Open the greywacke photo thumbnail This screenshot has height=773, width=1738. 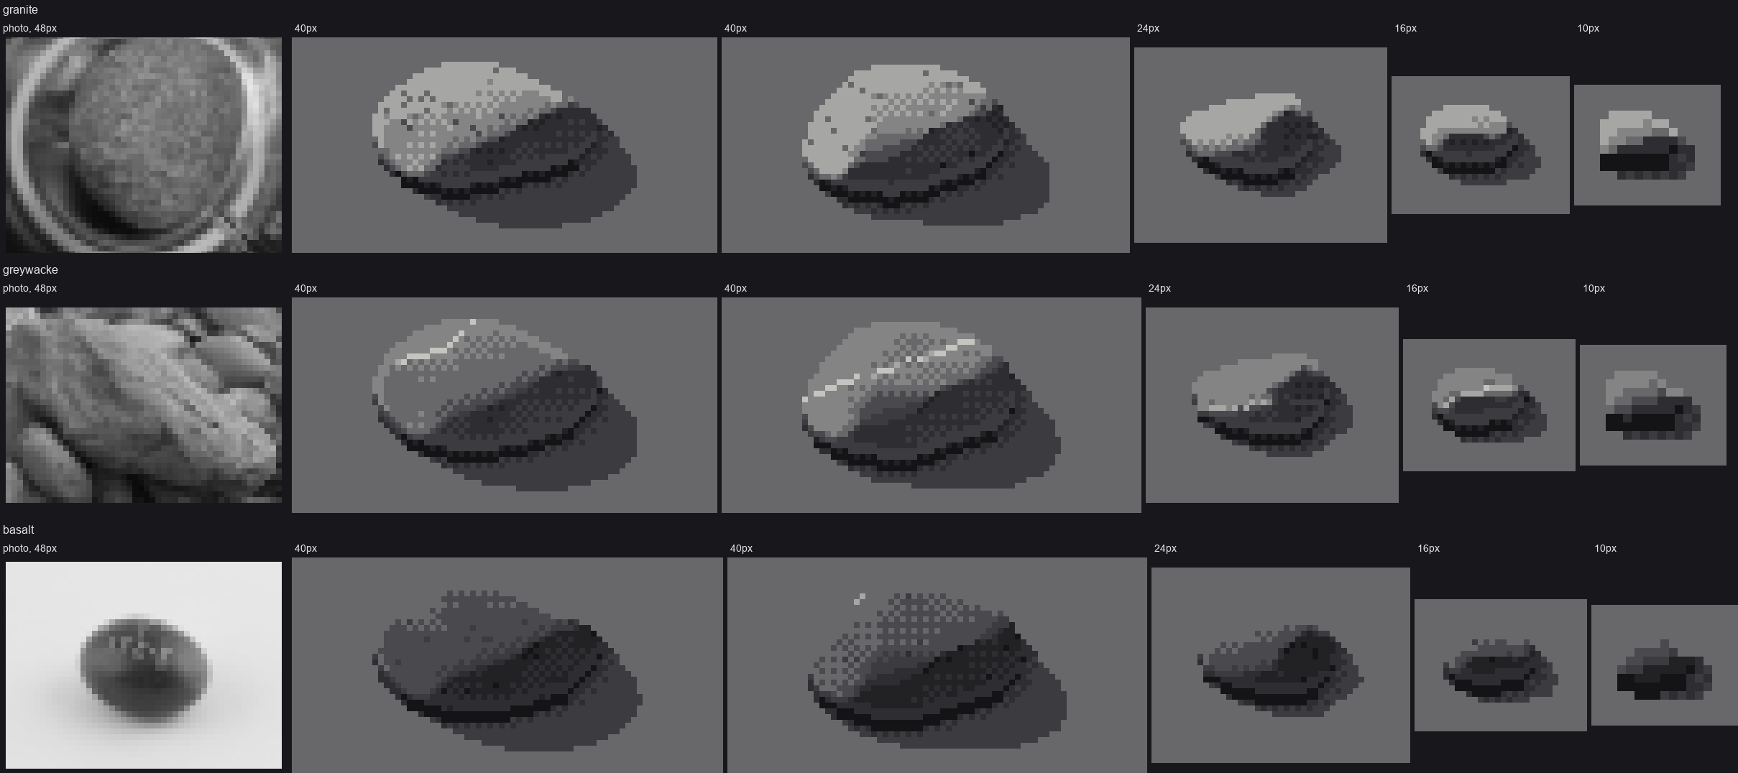pyautogui.click(x=144, y=405)
